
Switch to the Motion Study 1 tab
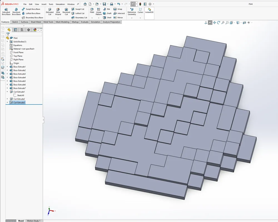[34, 221]
